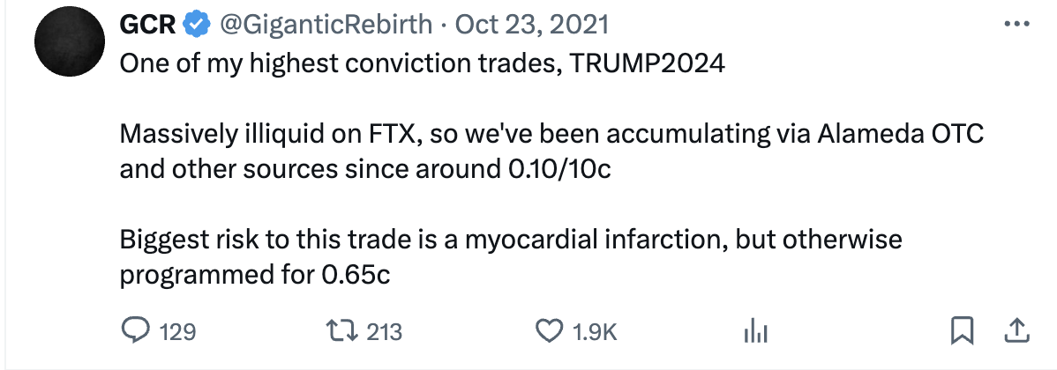Click the 213 reposts count
The image size is (1057, 370).
coord(384,331)
